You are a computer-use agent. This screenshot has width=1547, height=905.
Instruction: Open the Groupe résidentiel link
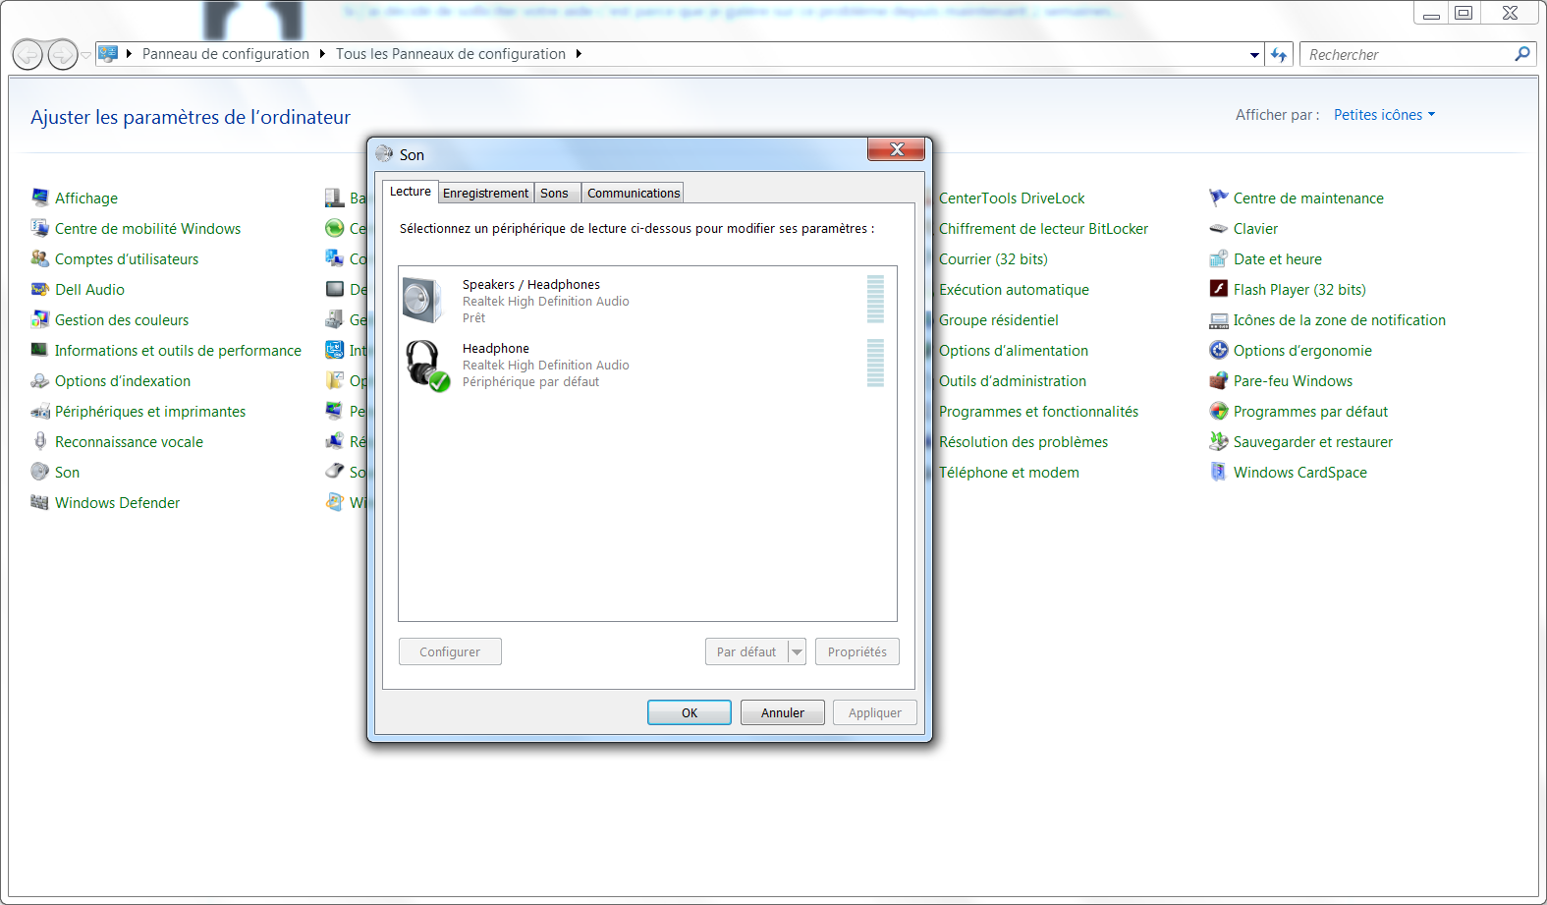pyautogui.click(x=999, y=319)
